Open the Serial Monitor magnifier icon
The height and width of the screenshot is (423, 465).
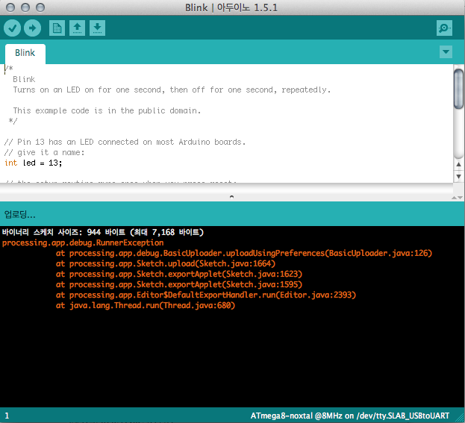tap(444, 28)
